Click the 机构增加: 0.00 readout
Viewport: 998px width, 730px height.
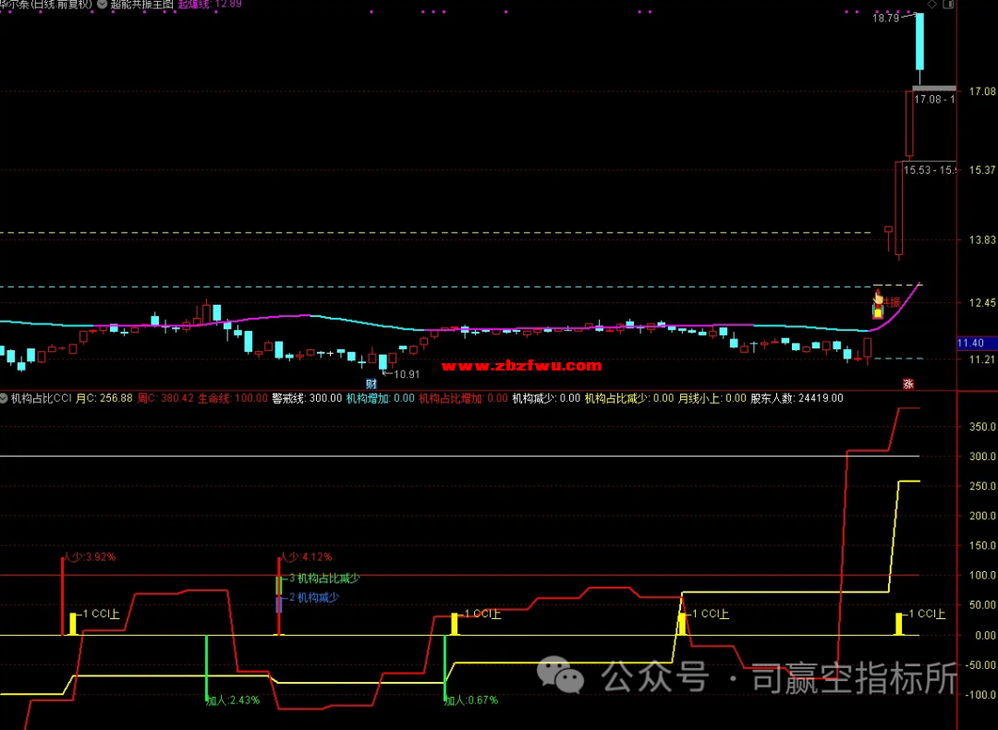coord(381,398)
